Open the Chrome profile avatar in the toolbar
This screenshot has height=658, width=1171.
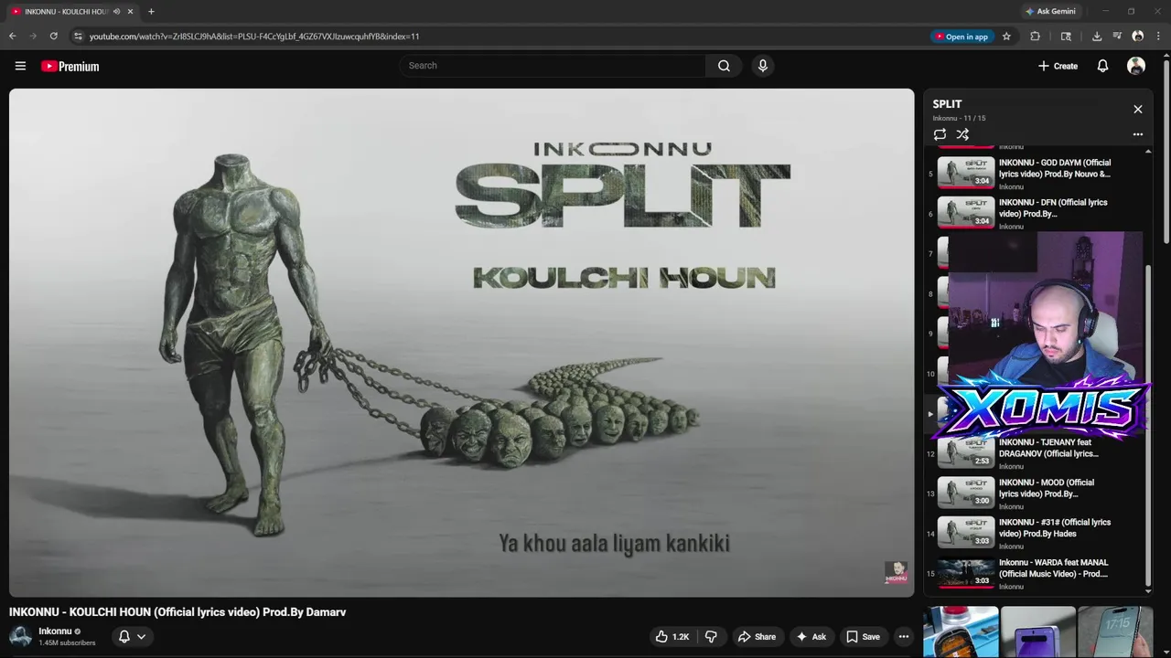click(x=1138, y=37)
